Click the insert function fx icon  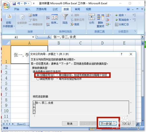click(49, 37)
